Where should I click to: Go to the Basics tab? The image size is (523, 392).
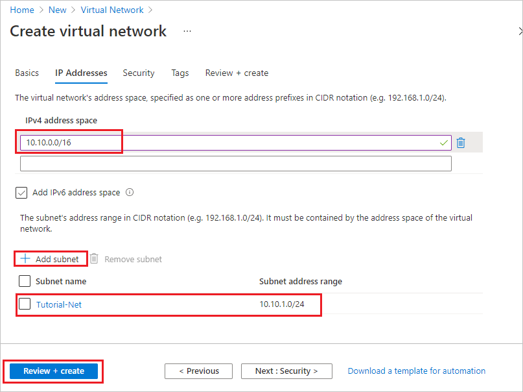click(27, 73)
